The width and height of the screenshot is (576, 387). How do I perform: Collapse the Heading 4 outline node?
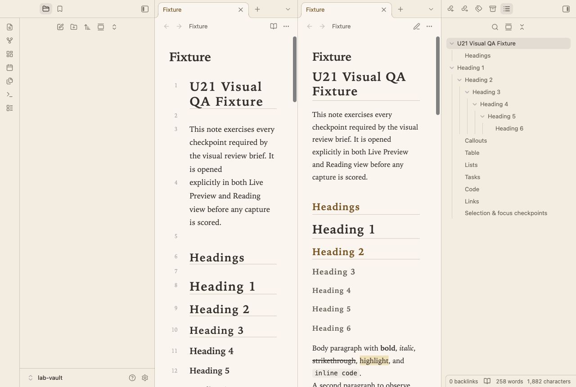475,104
